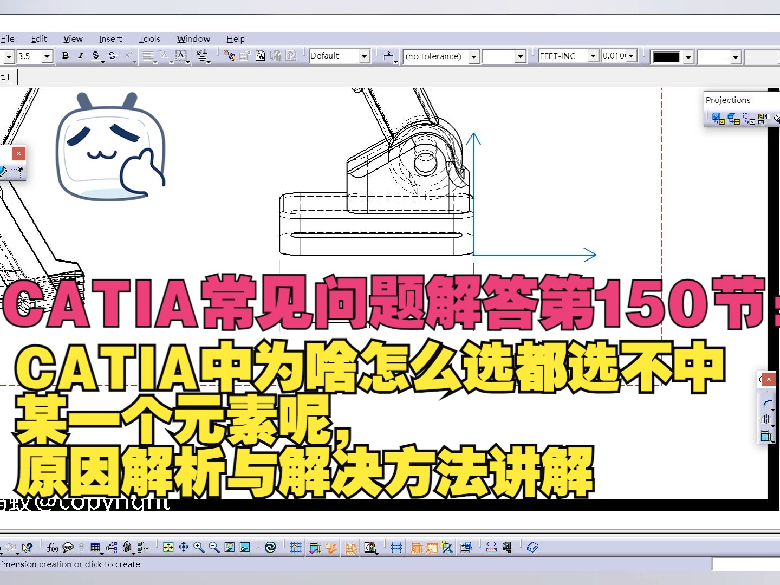This screenshot has width=780, height=585.
Task: Open the Design Table icon
Action: (95, 547)
